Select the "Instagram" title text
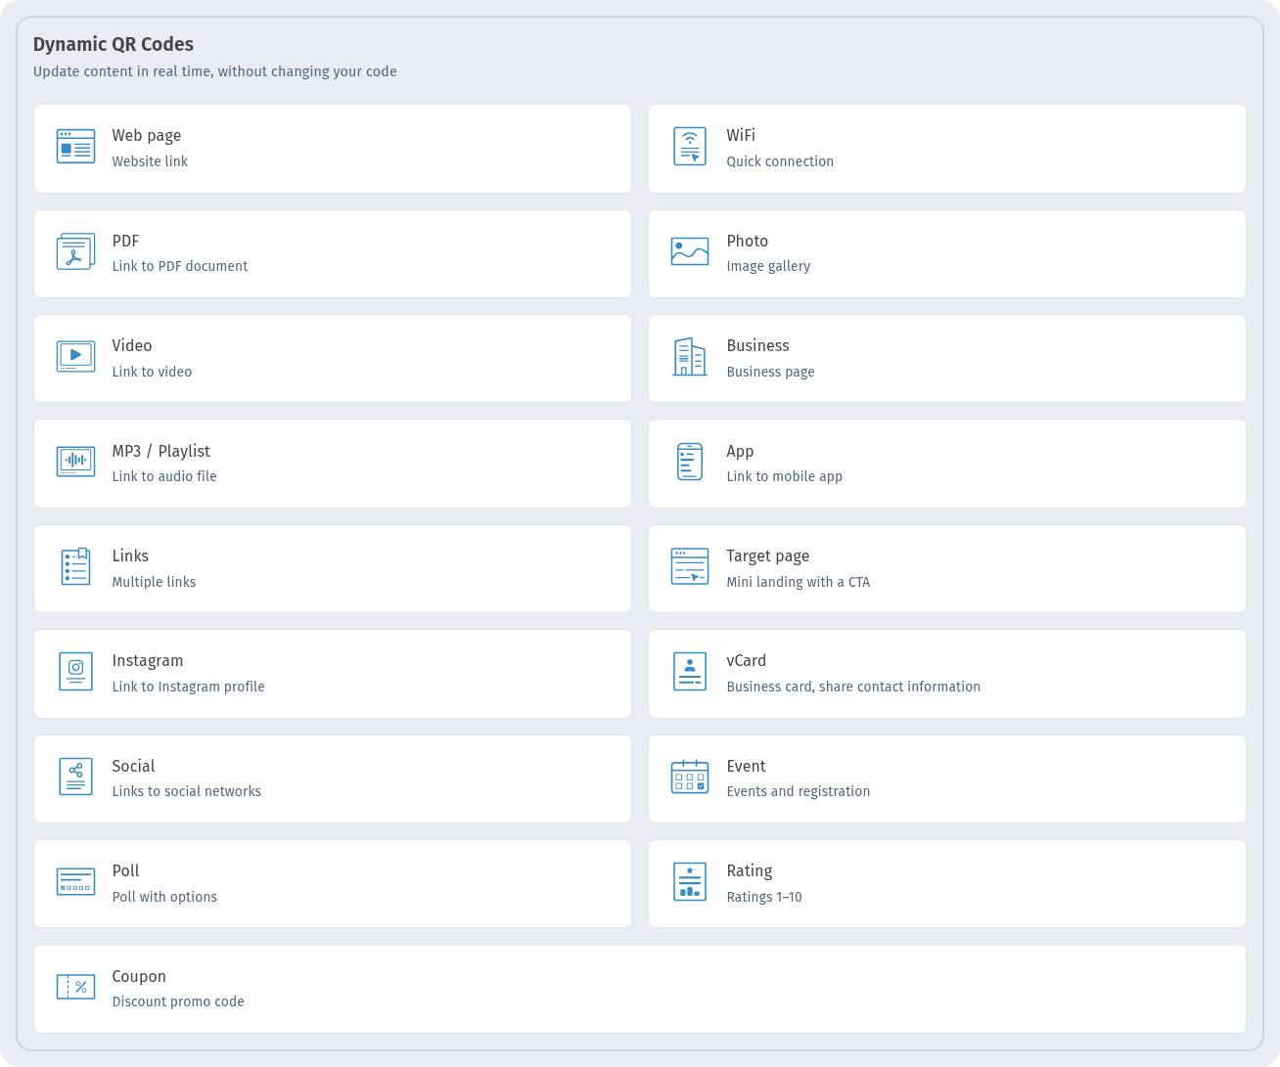This screenshot has height=1067, width=1280. pos(148,660)
